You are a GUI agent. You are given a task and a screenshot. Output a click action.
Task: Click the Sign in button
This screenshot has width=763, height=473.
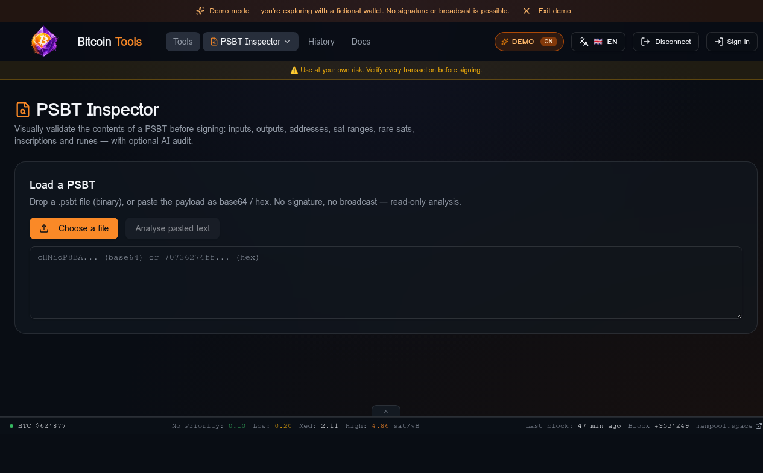(x=732, y=42)
